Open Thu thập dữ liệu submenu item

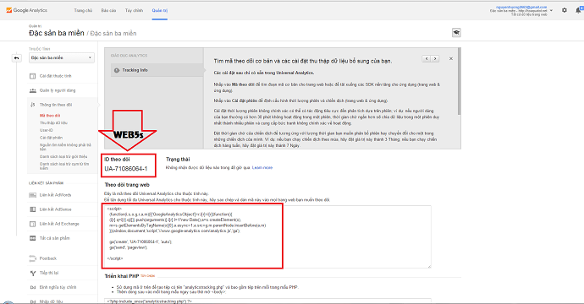(53, 122)
